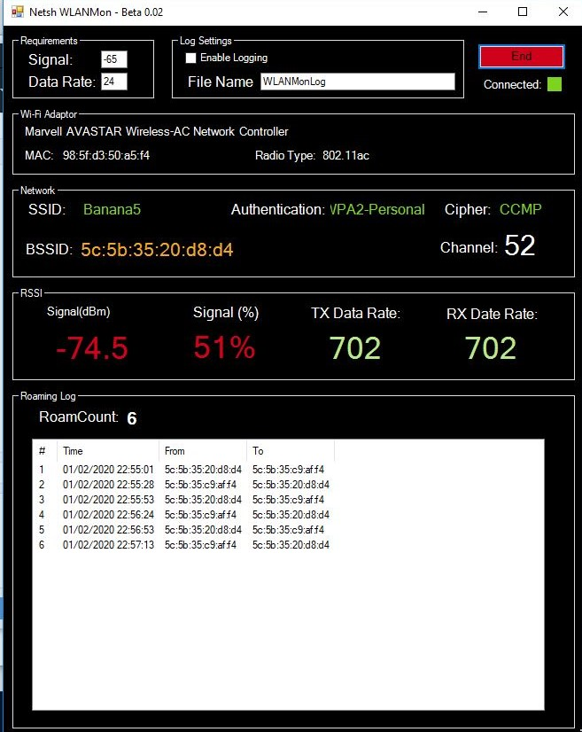Viewport: 582px width, 732px height.
Task: Select roaming log row 01/02/2020 22:57:13
Action: [184, 545]
